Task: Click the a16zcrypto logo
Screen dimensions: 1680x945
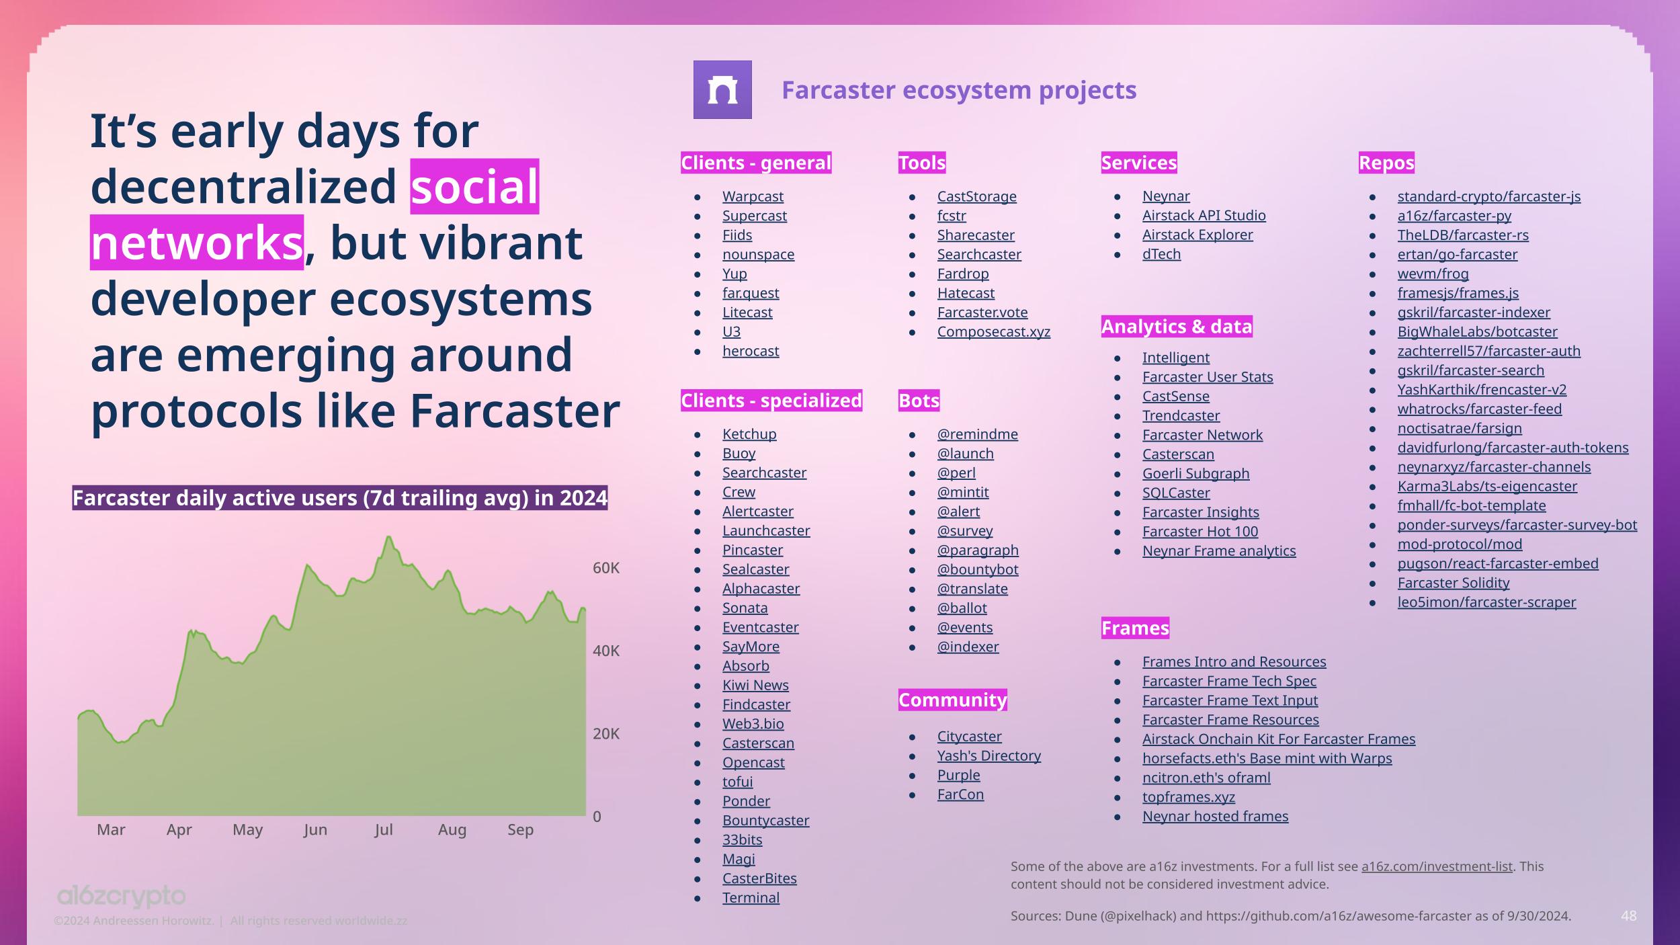Action: tap(121, 896)
